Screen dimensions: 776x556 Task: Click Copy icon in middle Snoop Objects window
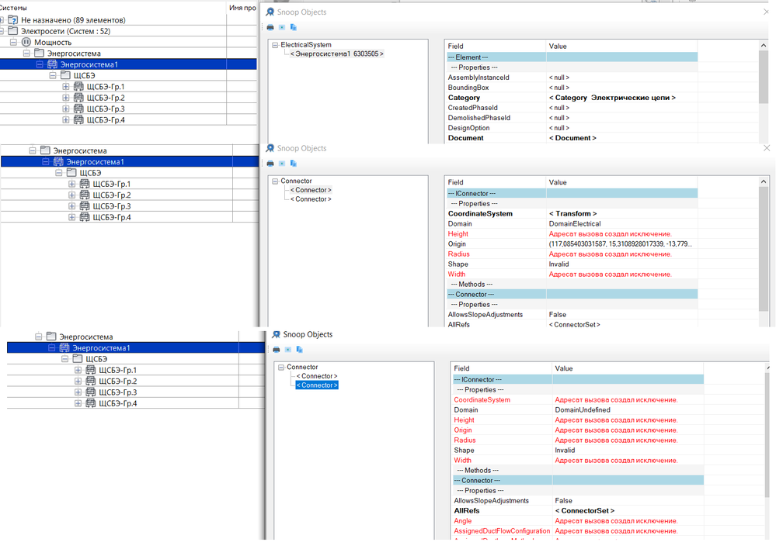pos(293,164)
